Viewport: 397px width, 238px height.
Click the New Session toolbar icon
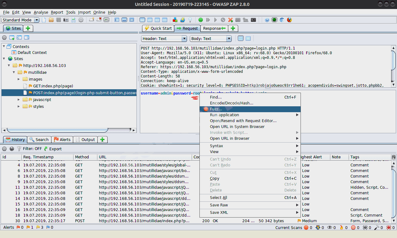(x=44, y=20)
